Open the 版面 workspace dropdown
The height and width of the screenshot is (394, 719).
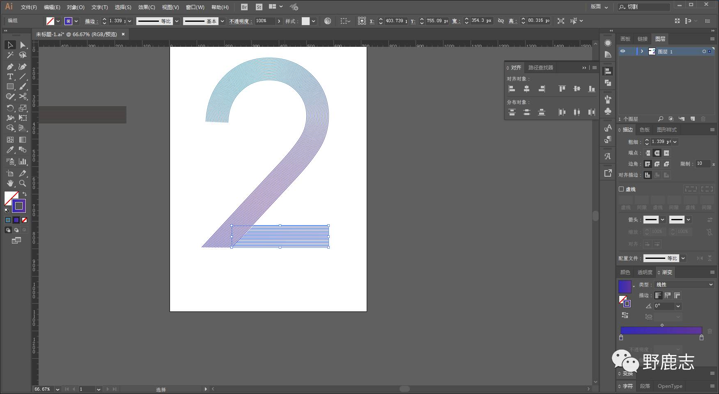coord(599,7)
